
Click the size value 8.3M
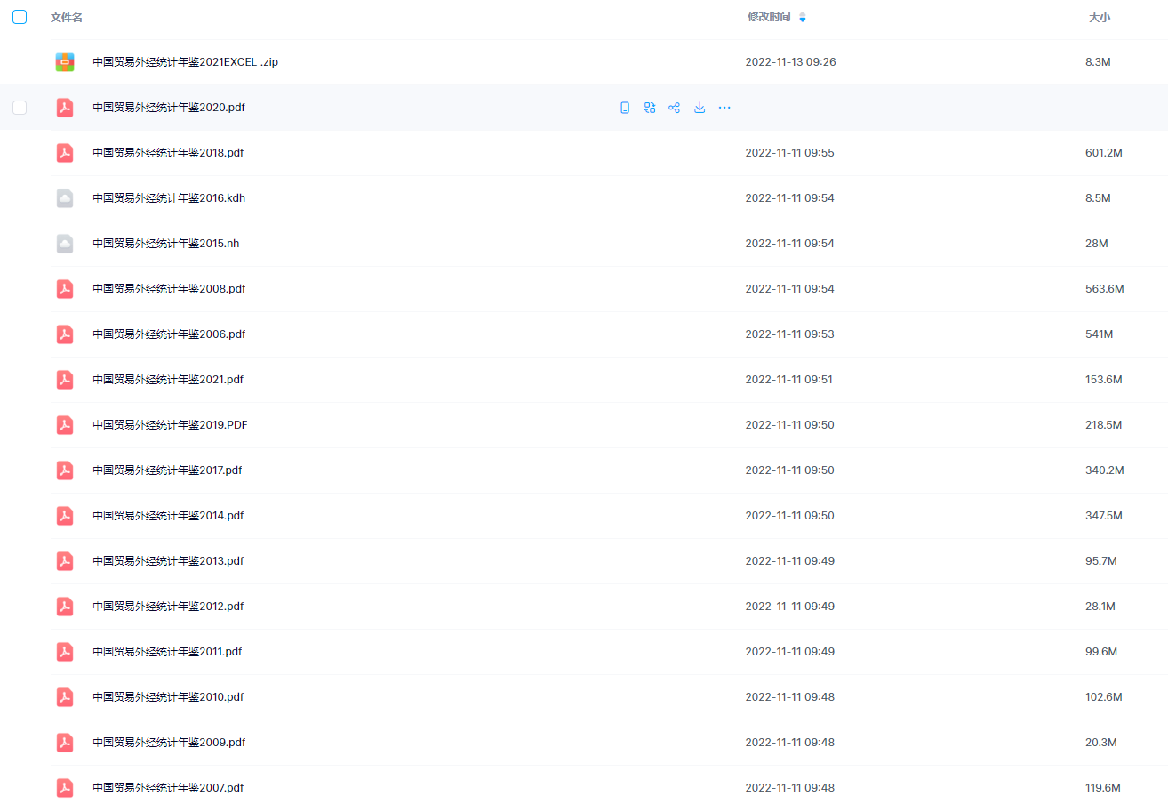coord(1098,62)
